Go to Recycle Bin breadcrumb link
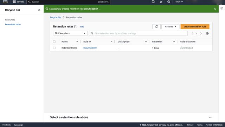 [x=56, y=17]
